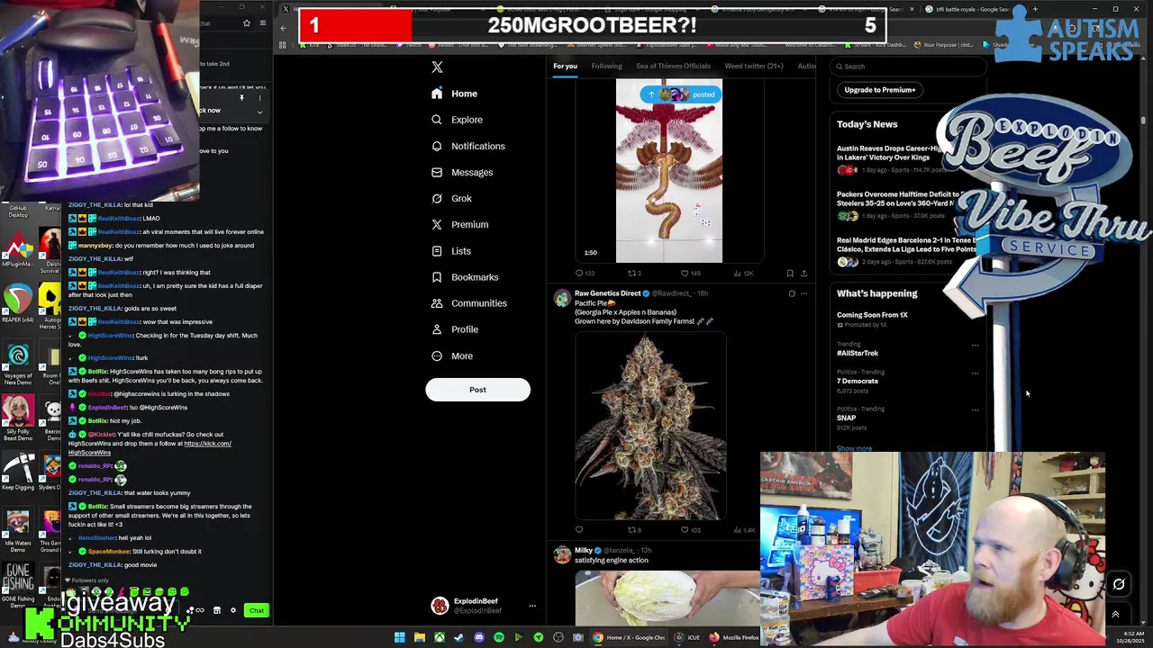
Task: Click the Raw Genetics Direct account name
Action: tap(607, 293)
